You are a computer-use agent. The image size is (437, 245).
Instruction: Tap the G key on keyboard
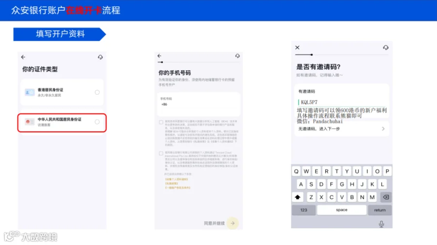[342, 184]
